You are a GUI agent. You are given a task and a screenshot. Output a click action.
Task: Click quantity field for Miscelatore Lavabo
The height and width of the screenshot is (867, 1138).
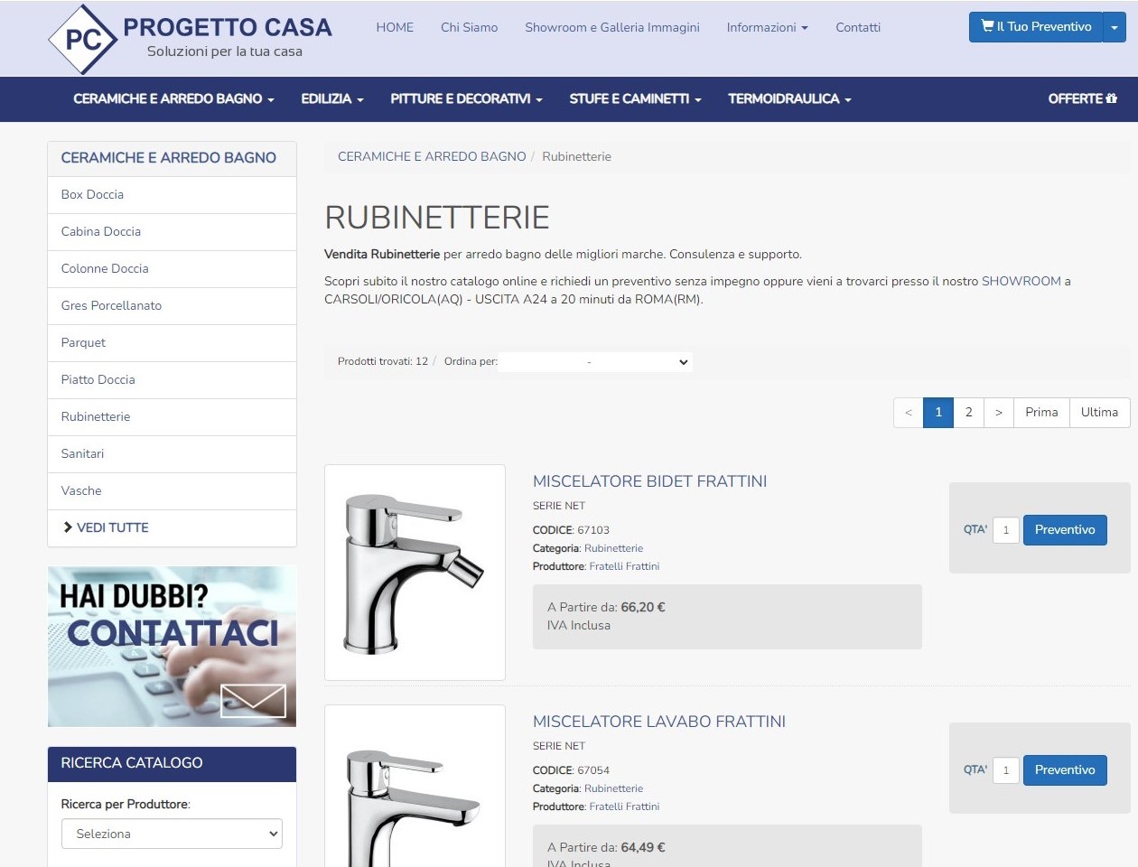[1006, 770]
